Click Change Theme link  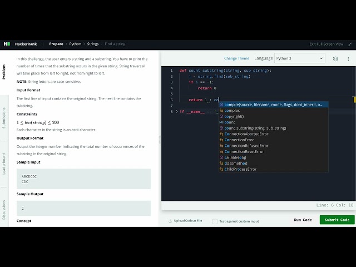236,58
